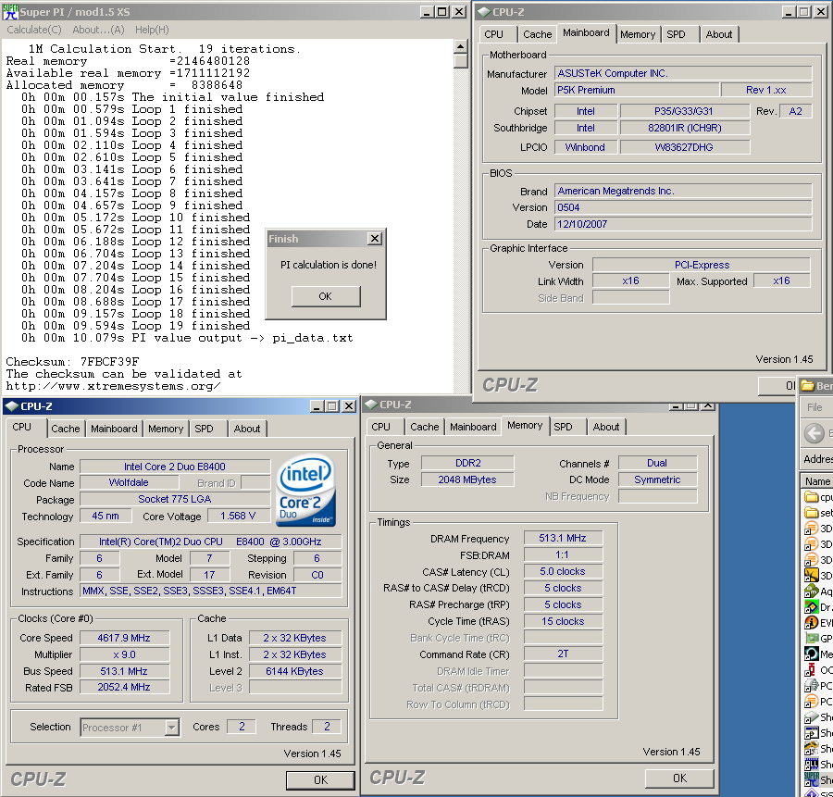Click the xtremesystems.org URL text

(113, 386)
